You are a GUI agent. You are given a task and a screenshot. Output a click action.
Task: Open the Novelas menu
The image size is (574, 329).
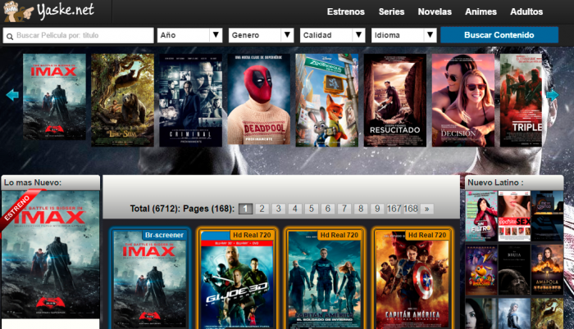point(435,11)
